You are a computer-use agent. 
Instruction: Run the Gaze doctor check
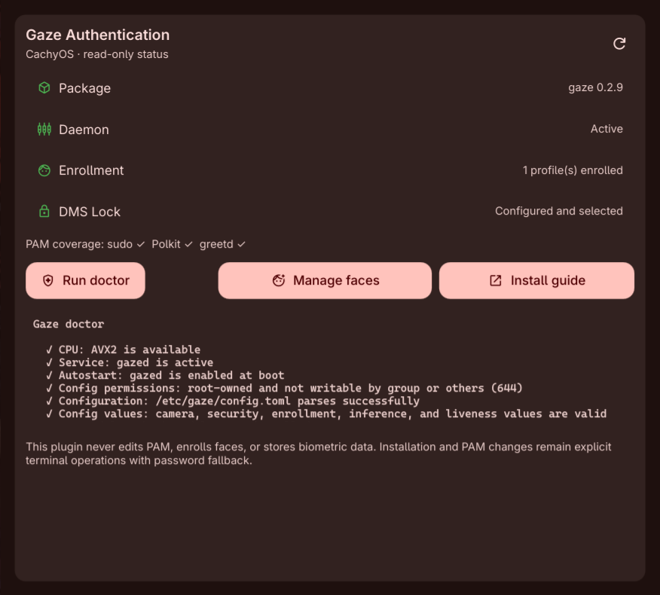click(x=85, y=281)
